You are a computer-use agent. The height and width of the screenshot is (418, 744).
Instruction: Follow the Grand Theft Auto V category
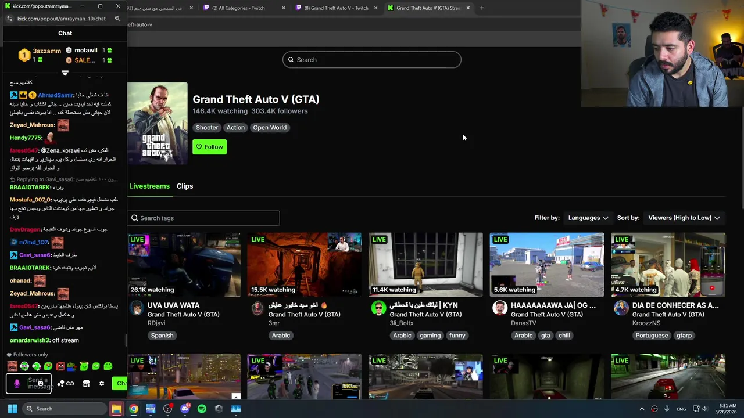209,147
